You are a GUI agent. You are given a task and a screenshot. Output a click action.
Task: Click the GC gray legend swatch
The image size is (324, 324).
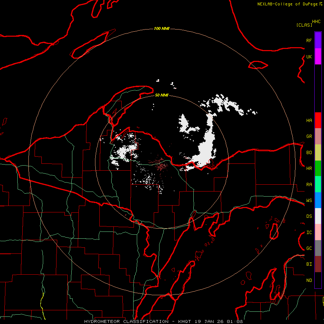tap(318, 248)
